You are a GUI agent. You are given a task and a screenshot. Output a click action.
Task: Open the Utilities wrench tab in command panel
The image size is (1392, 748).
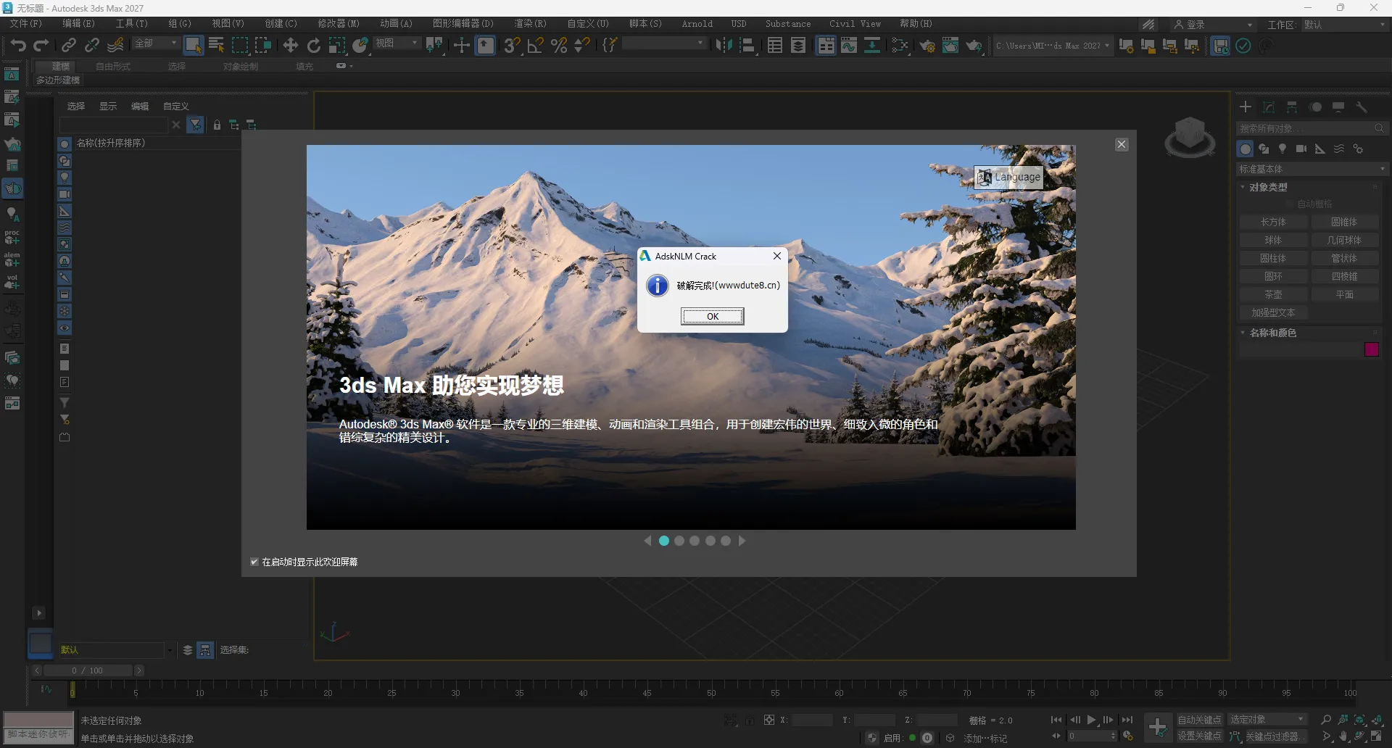point(1362,107)
